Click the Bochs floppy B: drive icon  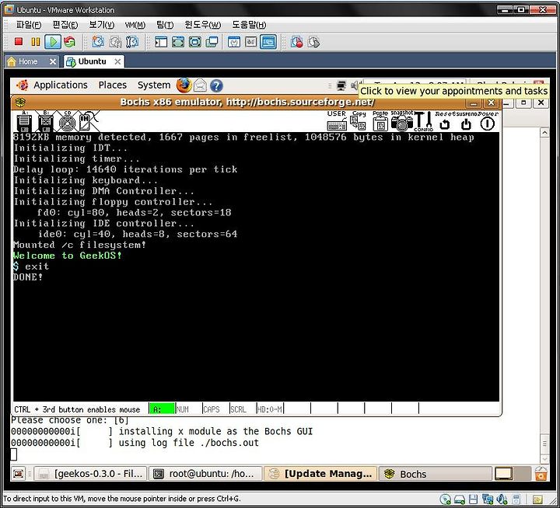pyautogui.click(x=46, y=121)
